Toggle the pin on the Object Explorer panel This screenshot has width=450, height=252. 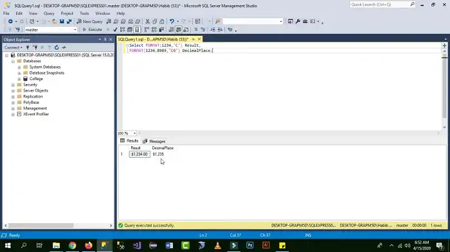click(x=105, y=40)
